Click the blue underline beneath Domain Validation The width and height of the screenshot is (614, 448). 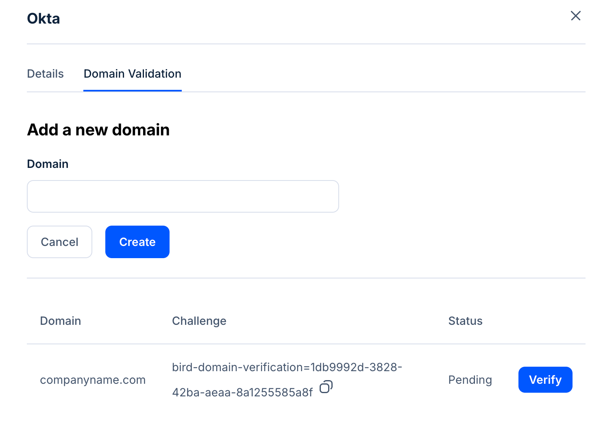pos(133,91)
